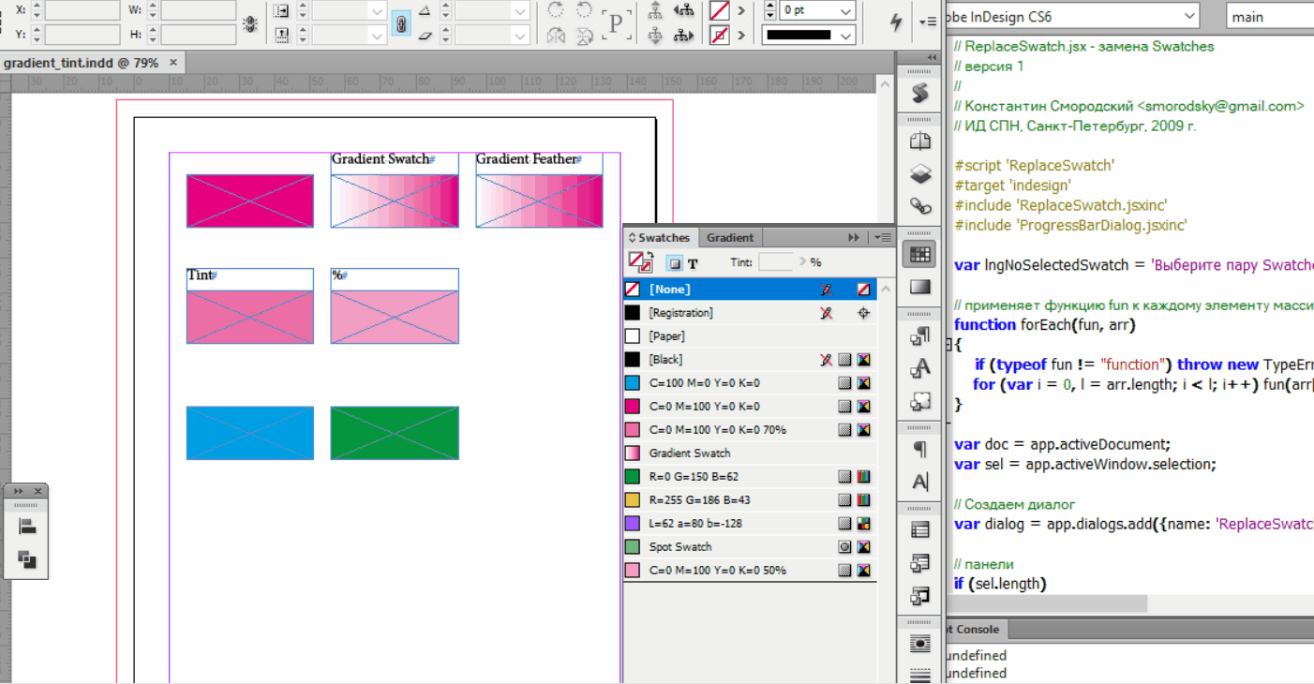Select the Swatches tab
Image resolution: width=1314 pixels, height=684 pixels.
[660, 237]
